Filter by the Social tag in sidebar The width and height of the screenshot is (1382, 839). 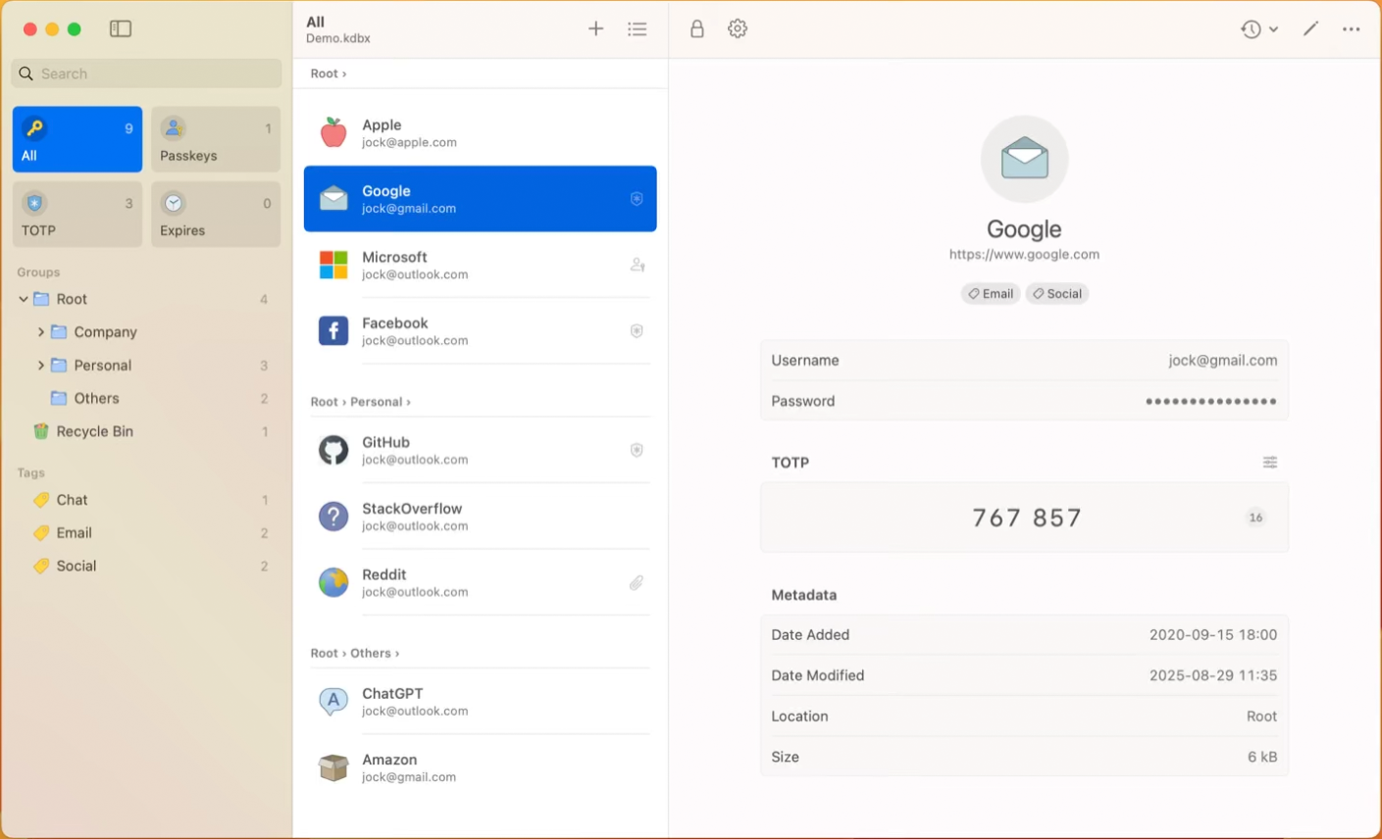146,567
